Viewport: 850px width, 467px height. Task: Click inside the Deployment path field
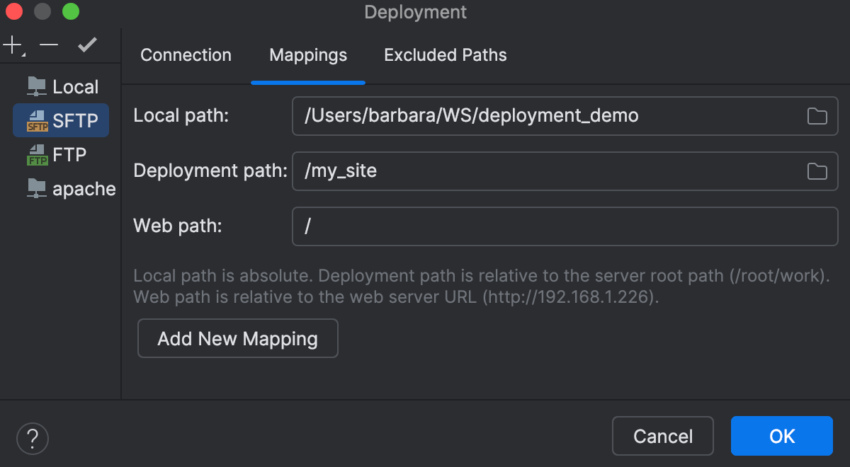[x=496, y=171]
